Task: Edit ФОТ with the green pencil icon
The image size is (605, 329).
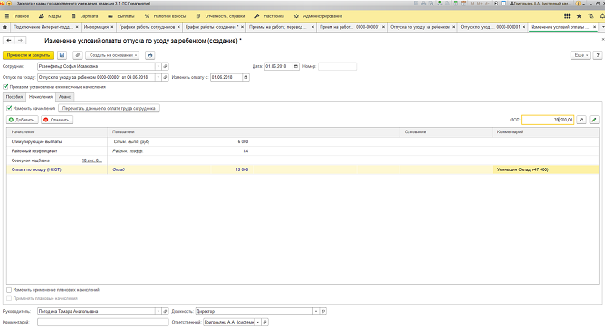Action: pyautogui.click(x=594, y=120)
